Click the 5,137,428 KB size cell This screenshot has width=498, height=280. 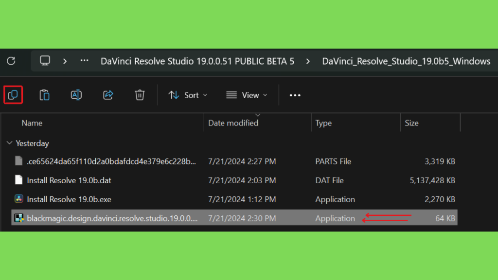tap(432, 180)
